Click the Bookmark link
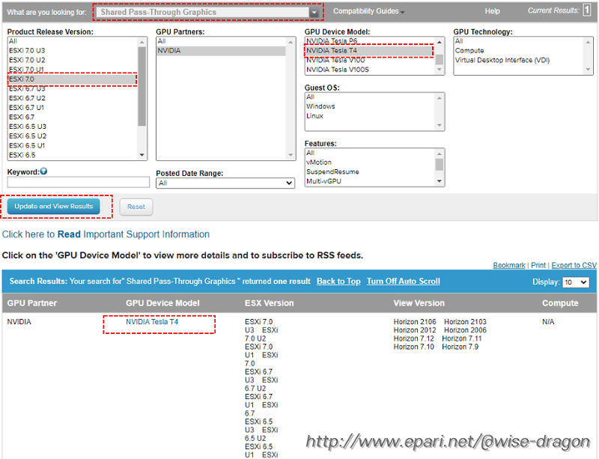Image resolution: width=599 pixels, height=459 pixels. [x=509, y=265]
